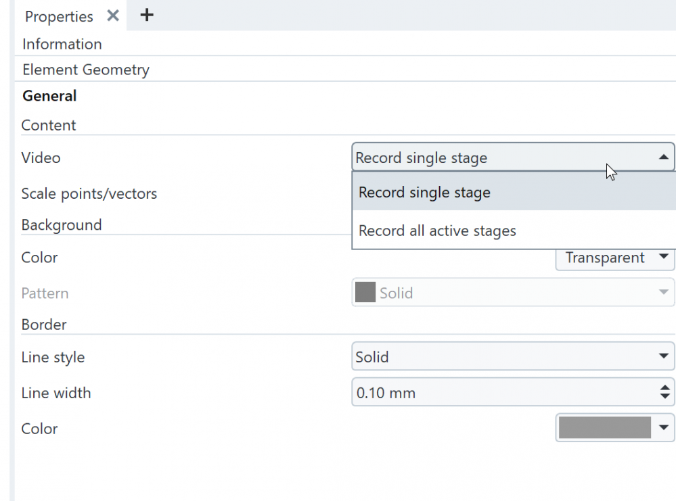Increase Line width with up arrow
The image size is (676, 501).
tap(665, 388)
